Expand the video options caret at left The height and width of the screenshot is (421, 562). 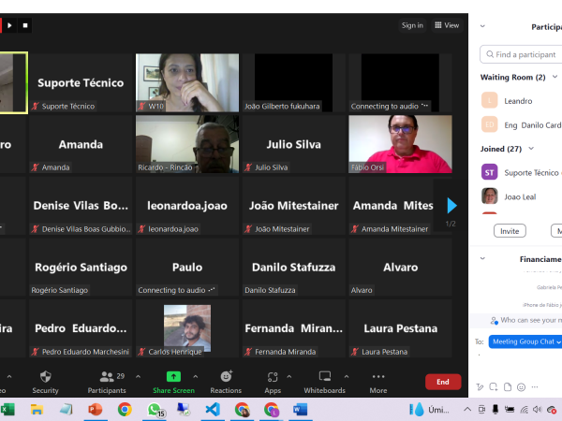pos(9,377)
